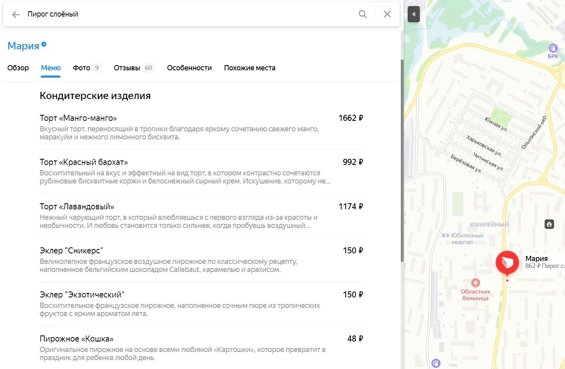Open the Похожие места tab
565x369 pixels.
pyautogui.click(x=250, y=68)
